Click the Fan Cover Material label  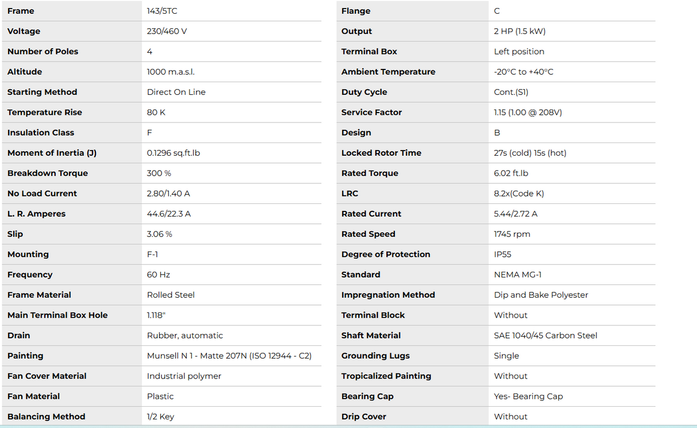click(47, 376)
